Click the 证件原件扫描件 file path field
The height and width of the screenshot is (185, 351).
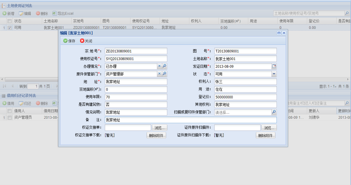(x=237, y=128)
